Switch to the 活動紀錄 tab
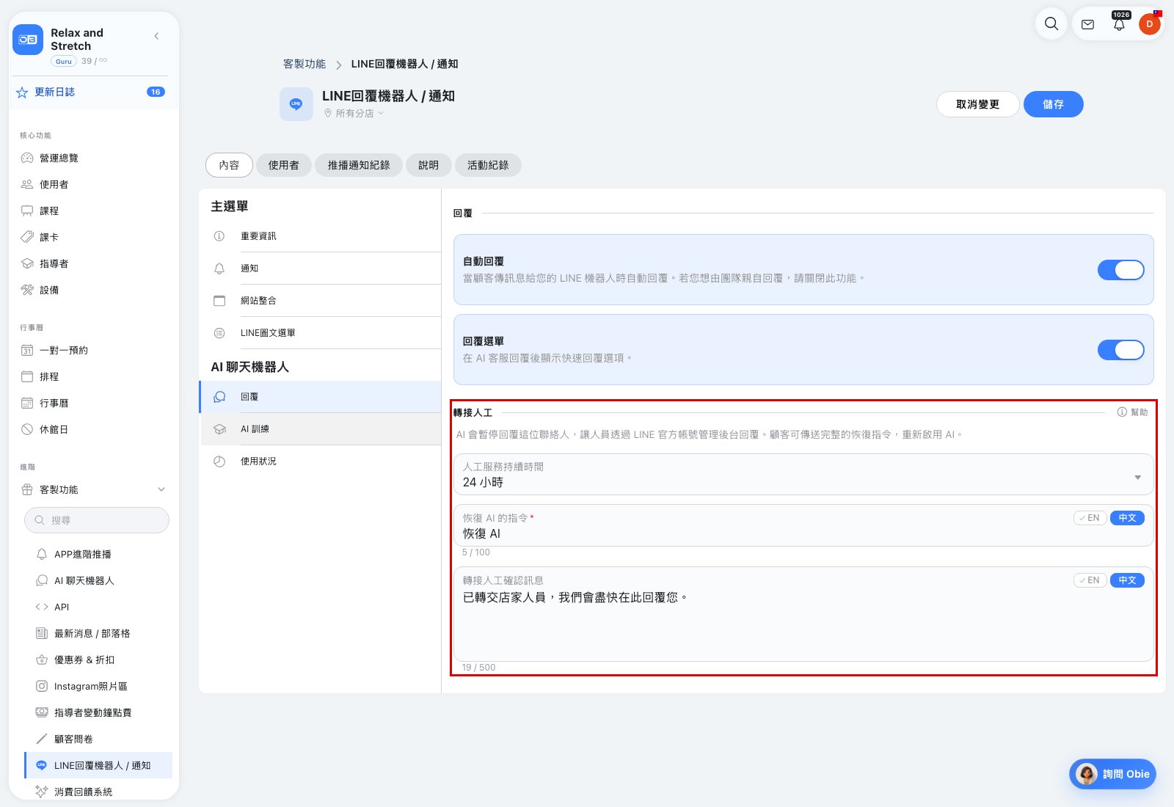Viewport: 1174px width, 807px height. coord(488,165)
